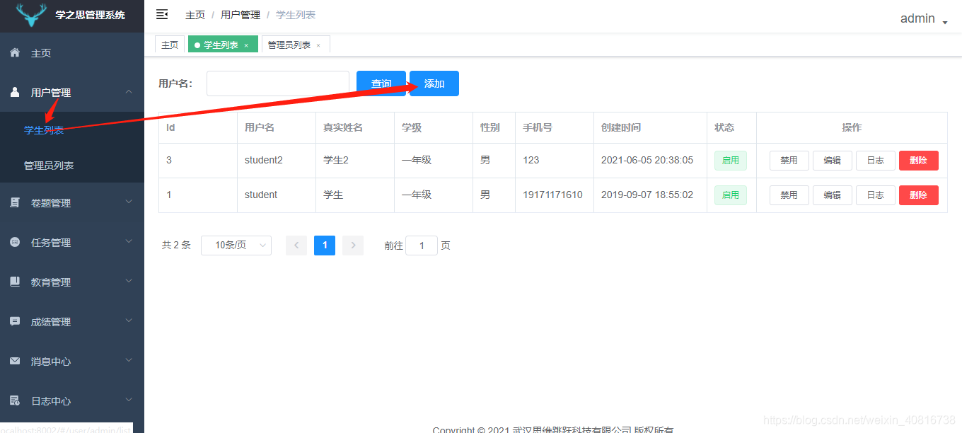Close the 管理员列表 tab with its x
Image resolution: width=962 pixels, height=433 pixels.
[x=318, y=45]
